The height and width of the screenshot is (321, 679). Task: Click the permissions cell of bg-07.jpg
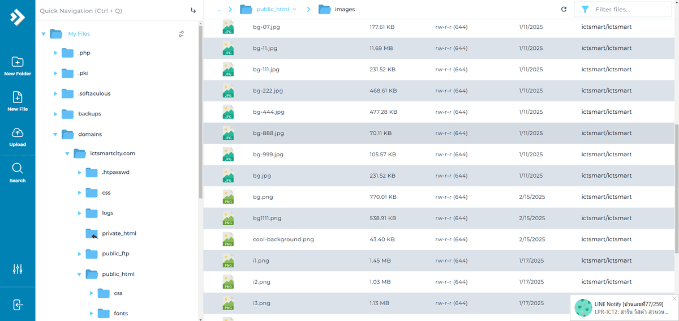coord(451,27)
